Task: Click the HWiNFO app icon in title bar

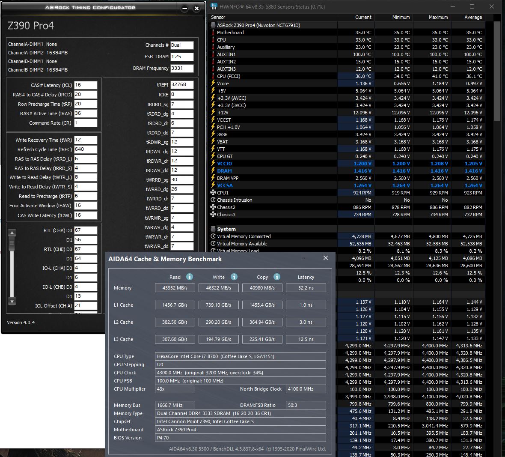Action: click(x=214, y=6)
